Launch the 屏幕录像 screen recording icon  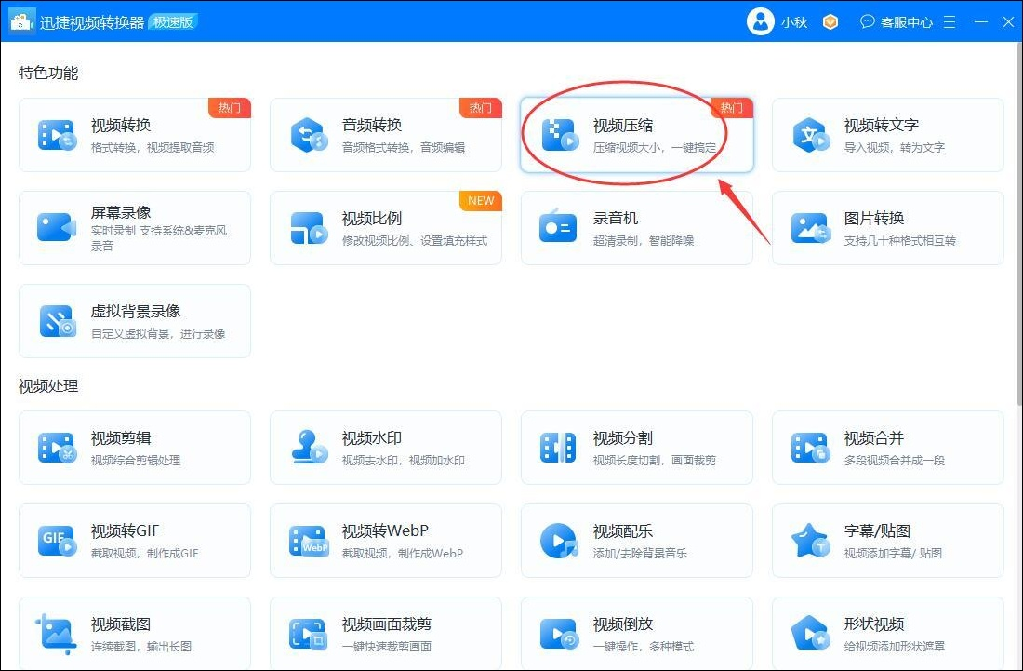[x=57, y=228]
